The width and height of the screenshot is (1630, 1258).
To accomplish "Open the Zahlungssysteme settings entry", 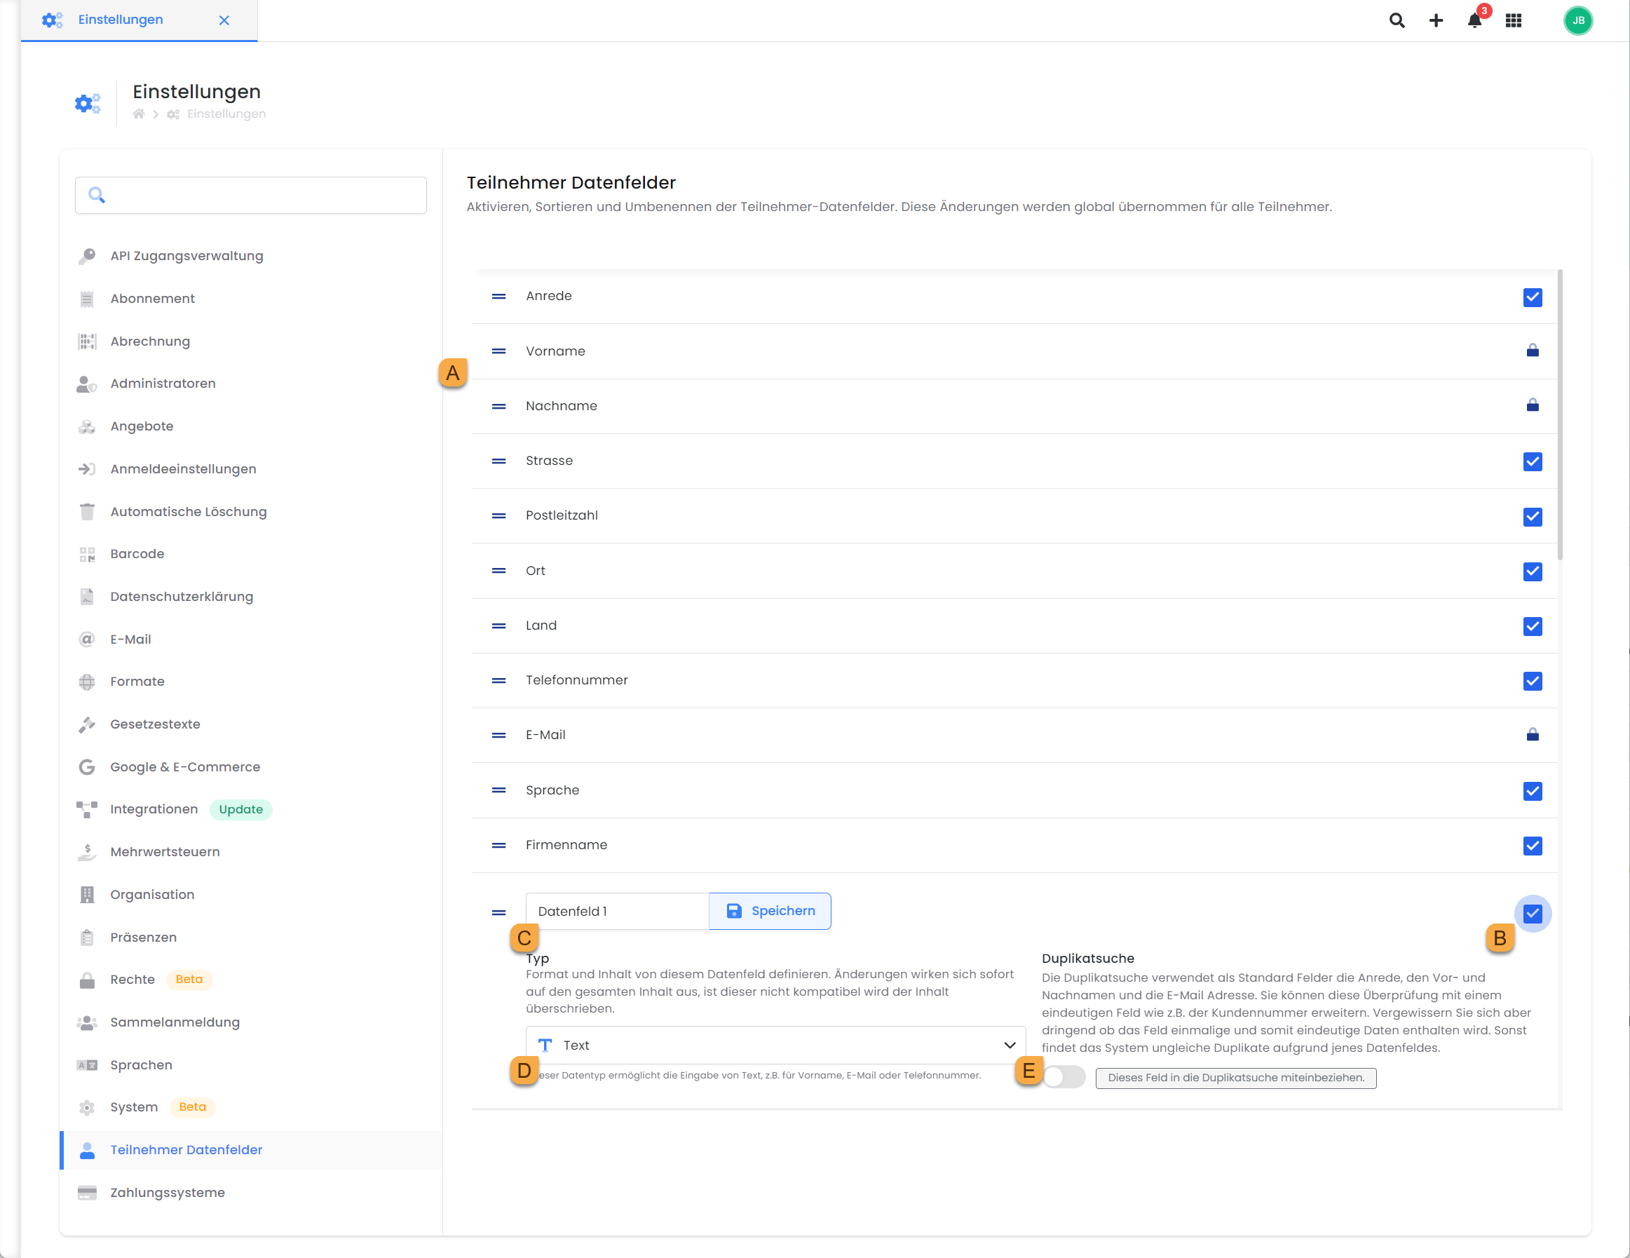I will click(167, 1192).
